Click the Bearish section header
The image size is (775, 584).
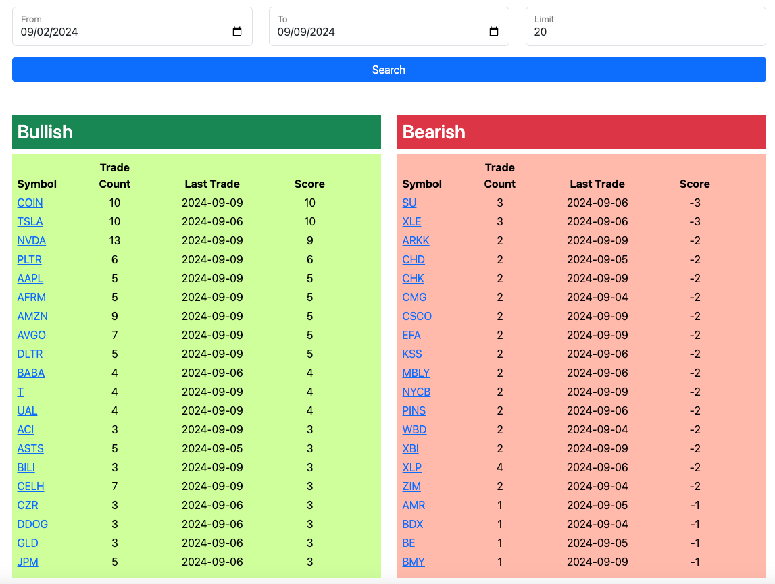[582, 132]
